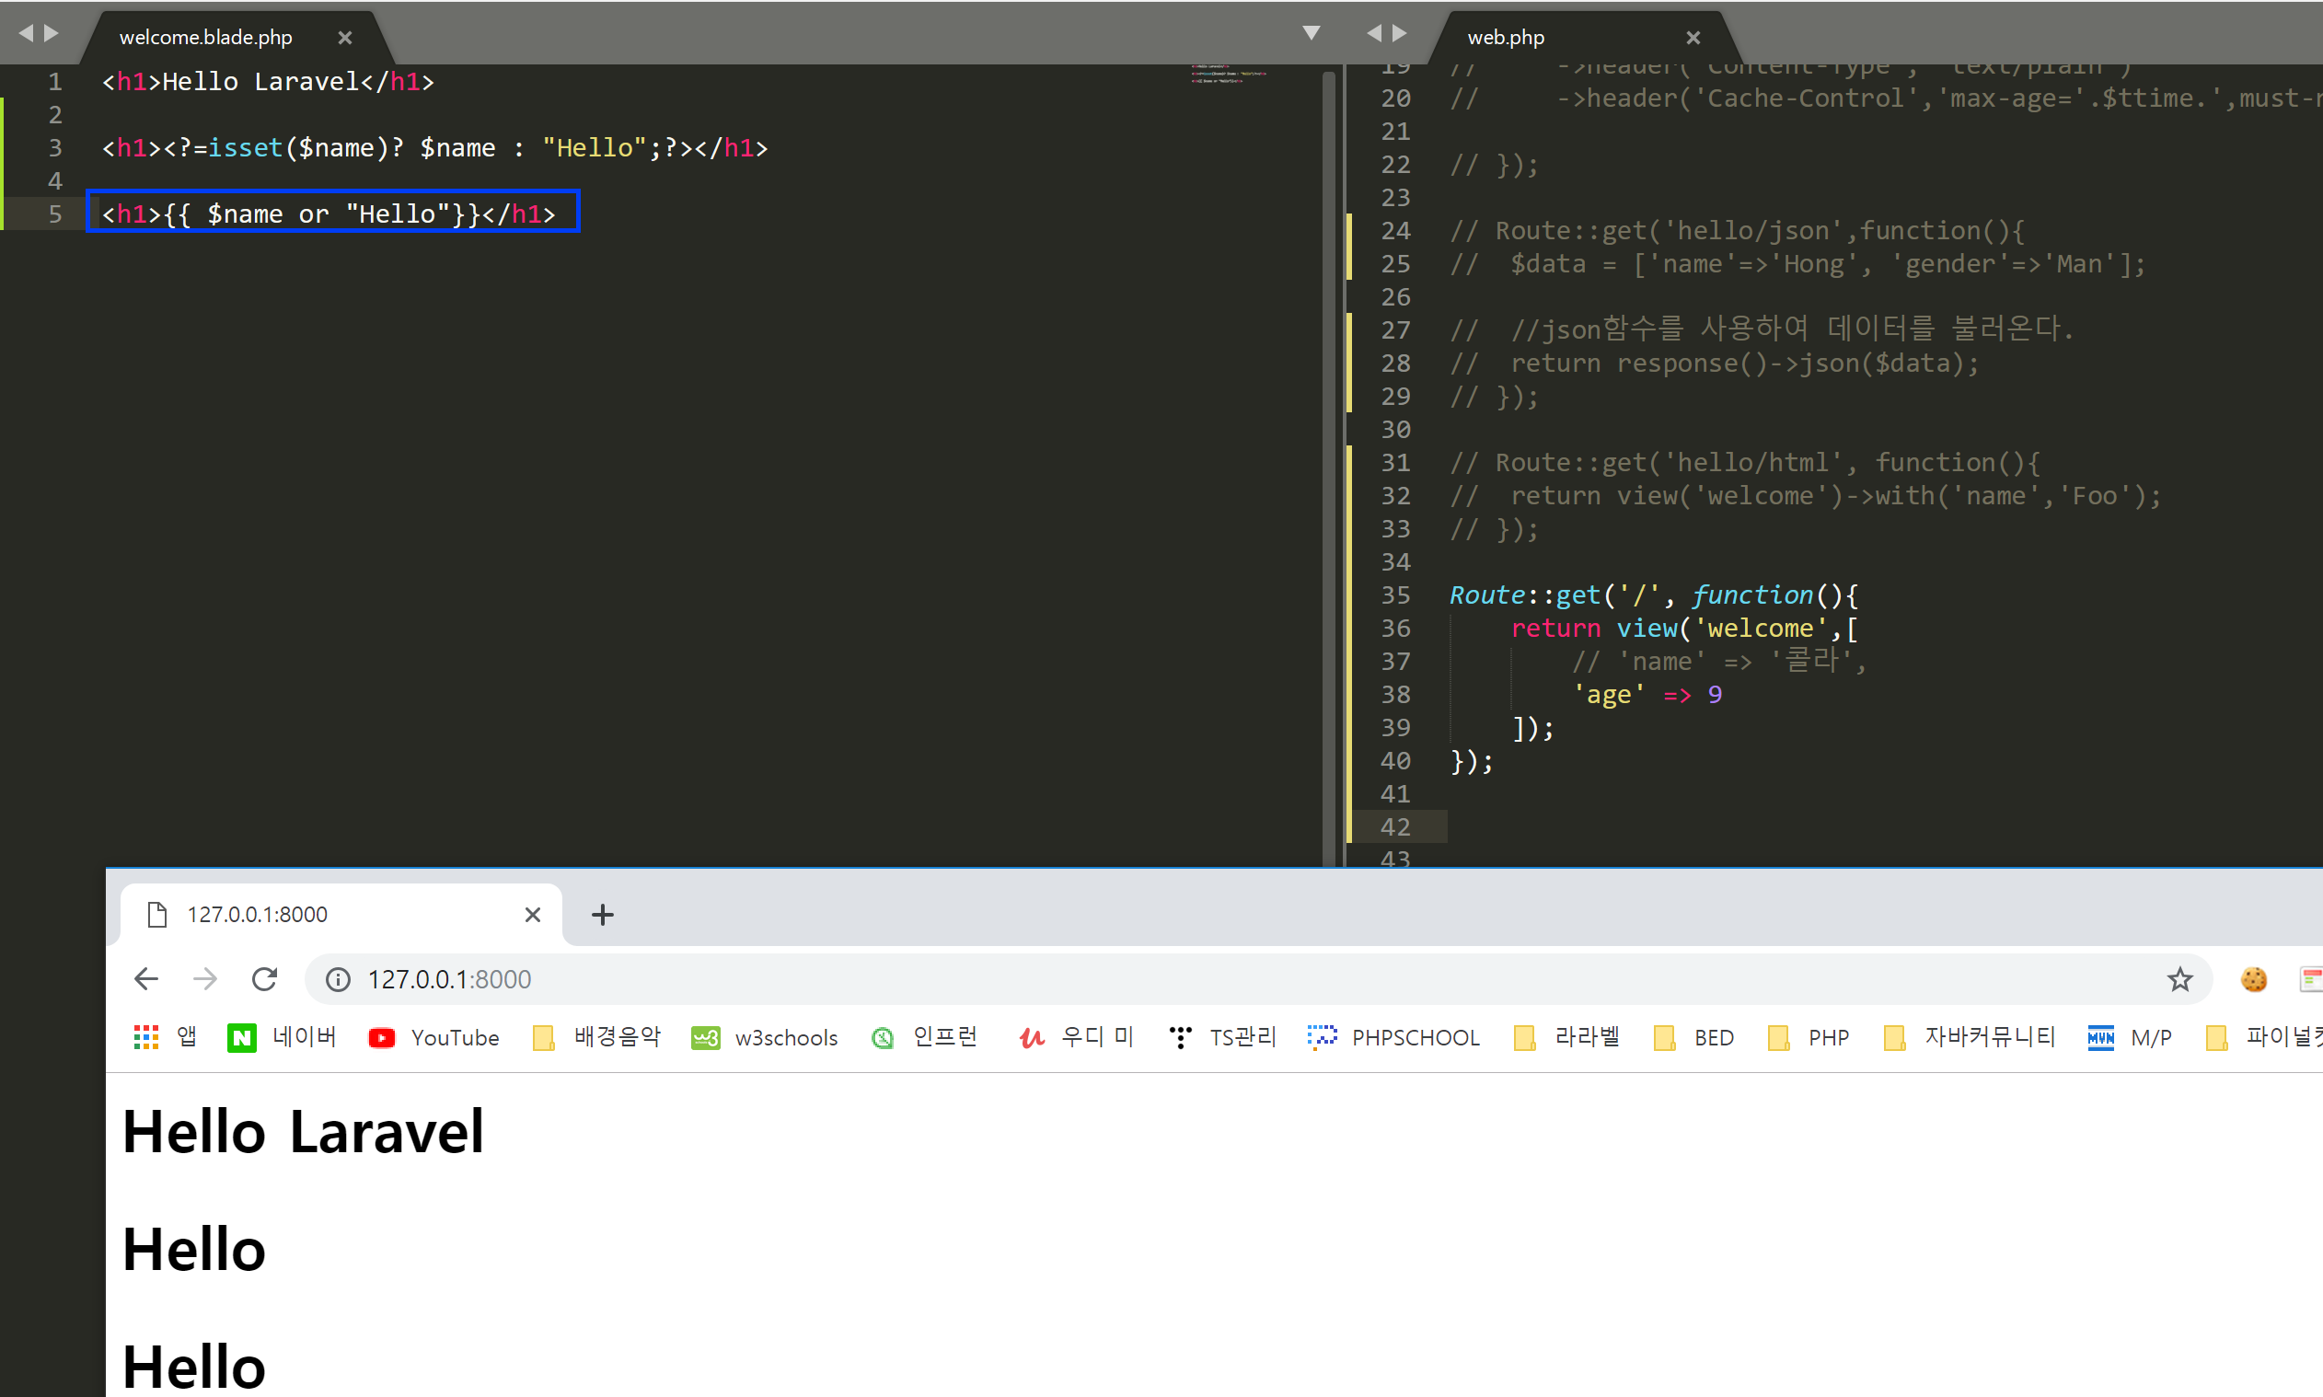The image size is (2323, 1397).
Task: Switch to the web.php editor tab
Action: 1506,38
